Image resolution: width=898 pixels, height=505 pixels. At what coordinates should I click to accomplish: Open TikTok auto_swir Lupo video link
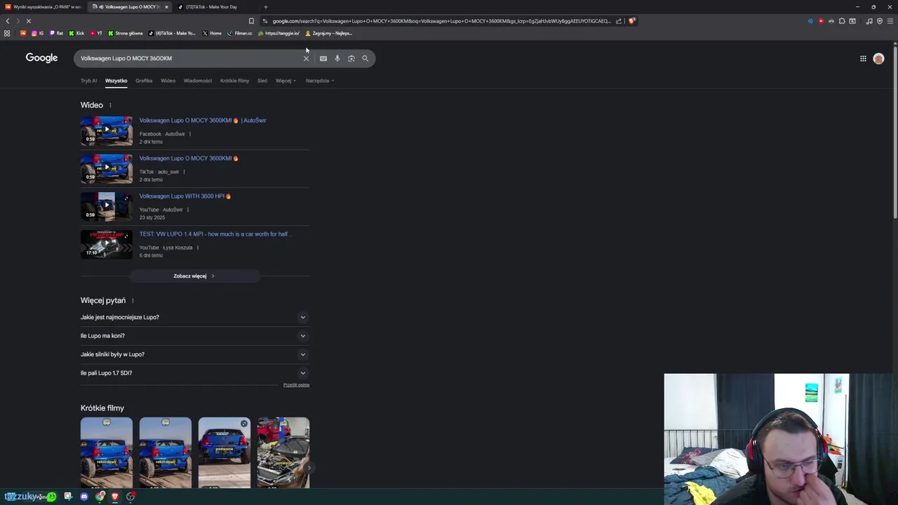(x=189, y=159)
